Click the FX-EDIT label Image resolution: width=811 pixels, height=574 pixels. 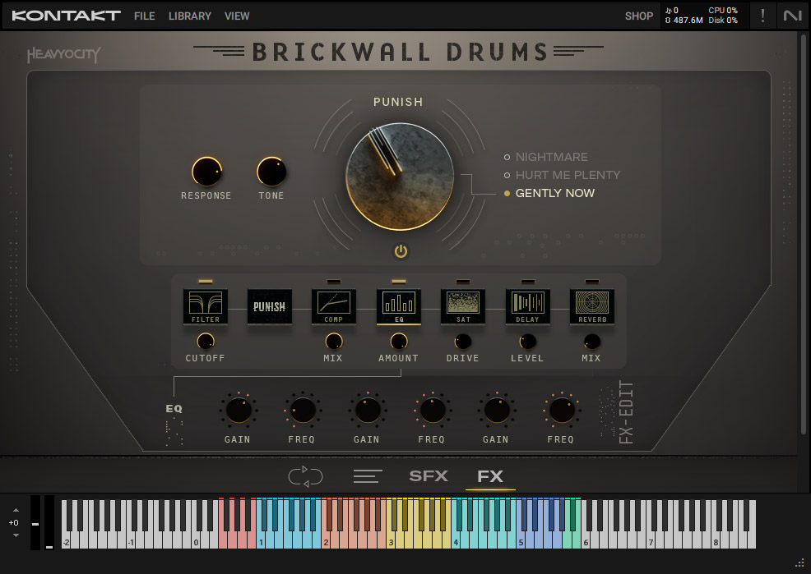[626, 412]
